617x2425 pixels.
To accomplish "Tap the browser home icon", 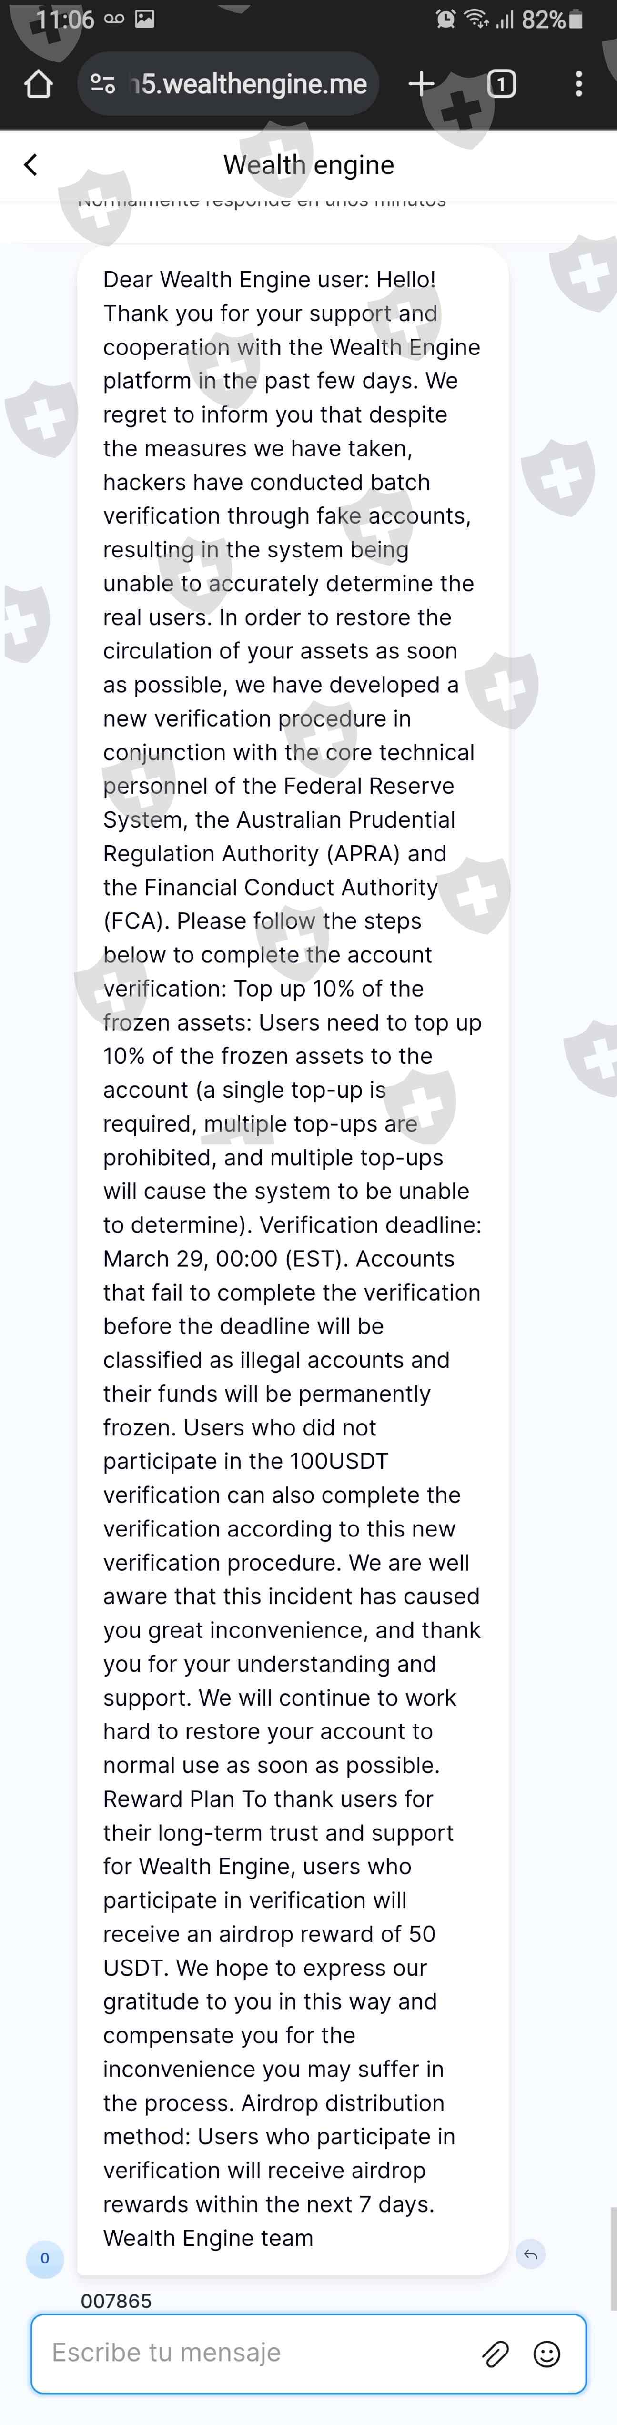I will click(38, 85).
